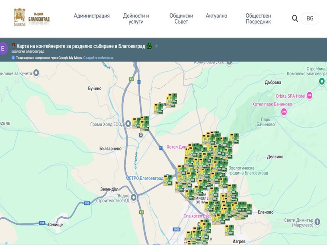Screen dimensions: 327x245
Task: Click the purple E account avatar
Action: click(x=3, y=48)
